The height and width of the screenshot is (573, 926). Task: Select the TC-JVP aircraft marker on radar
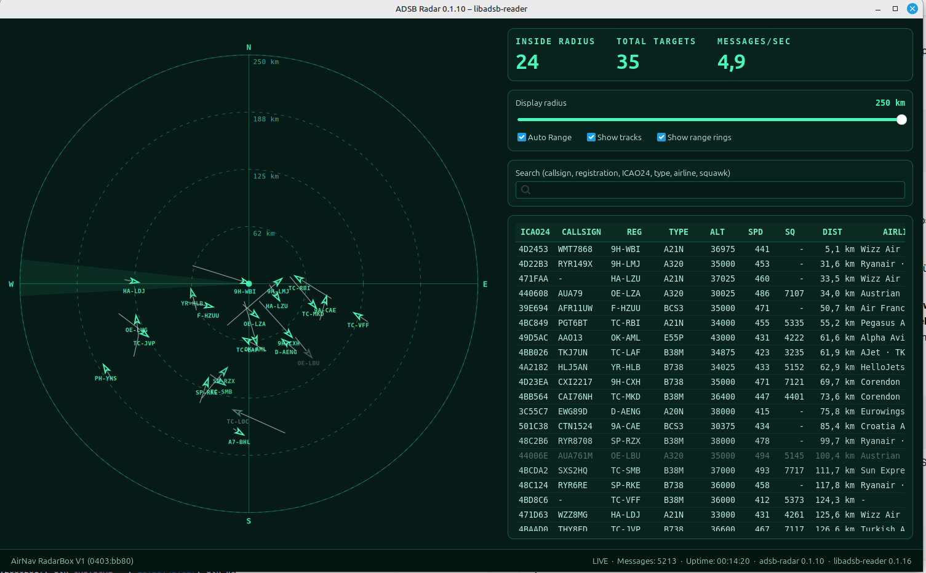(x=143, y=334)
